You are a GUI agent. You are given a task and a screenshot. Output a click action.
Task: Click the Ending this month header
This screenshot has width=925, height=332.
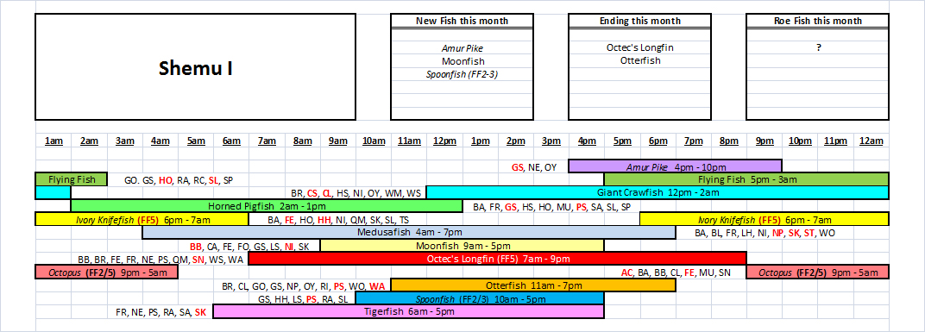(x=639, y=22)
